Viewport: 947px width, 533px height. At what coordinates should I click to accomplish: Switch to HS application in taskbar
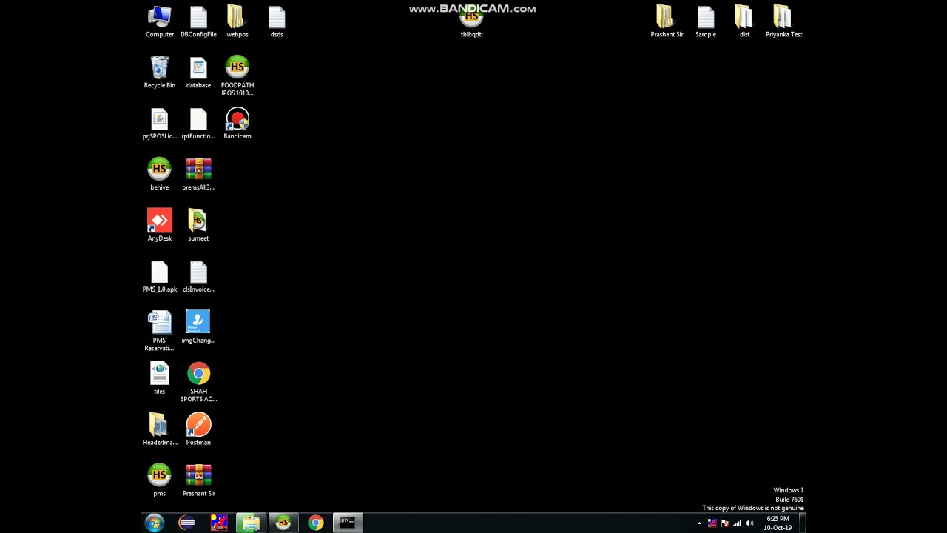click(283, 523)
